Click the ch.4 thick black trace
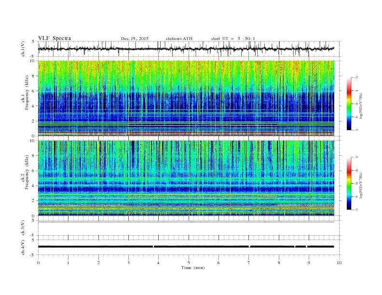This screenshot has width=382, height=295. coord(186,247)
